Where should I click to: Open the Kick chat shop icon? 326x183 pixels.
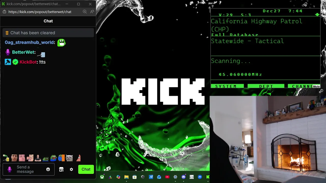(61, 169)
